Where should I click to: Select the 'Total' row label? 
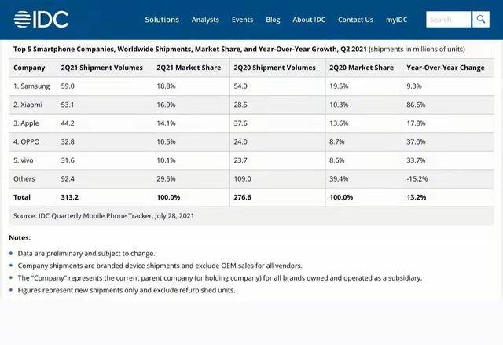[x=22, y=197]
